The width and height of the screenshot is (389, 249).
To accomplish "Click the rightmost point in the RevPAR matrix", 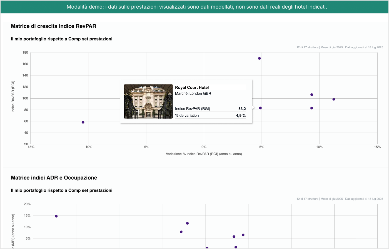I will (334, 99).
